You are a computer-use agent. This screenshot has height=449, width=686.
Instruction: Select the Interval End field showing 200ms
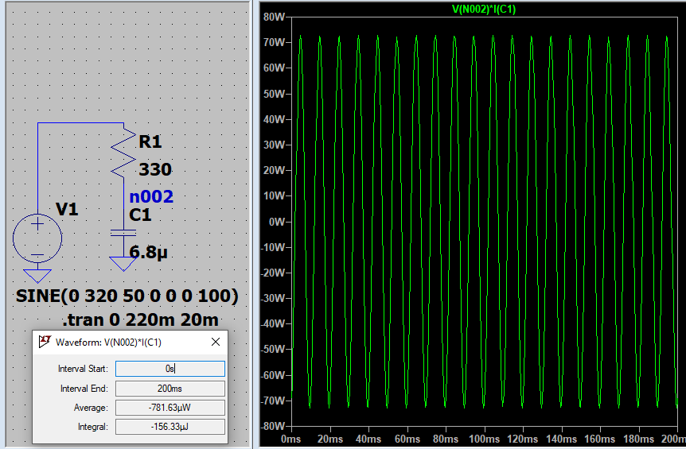pos(170,389)
